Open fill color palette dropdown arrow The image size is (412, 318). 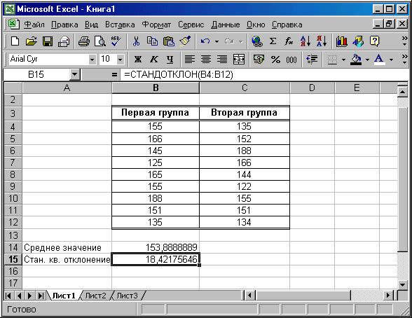367,60
